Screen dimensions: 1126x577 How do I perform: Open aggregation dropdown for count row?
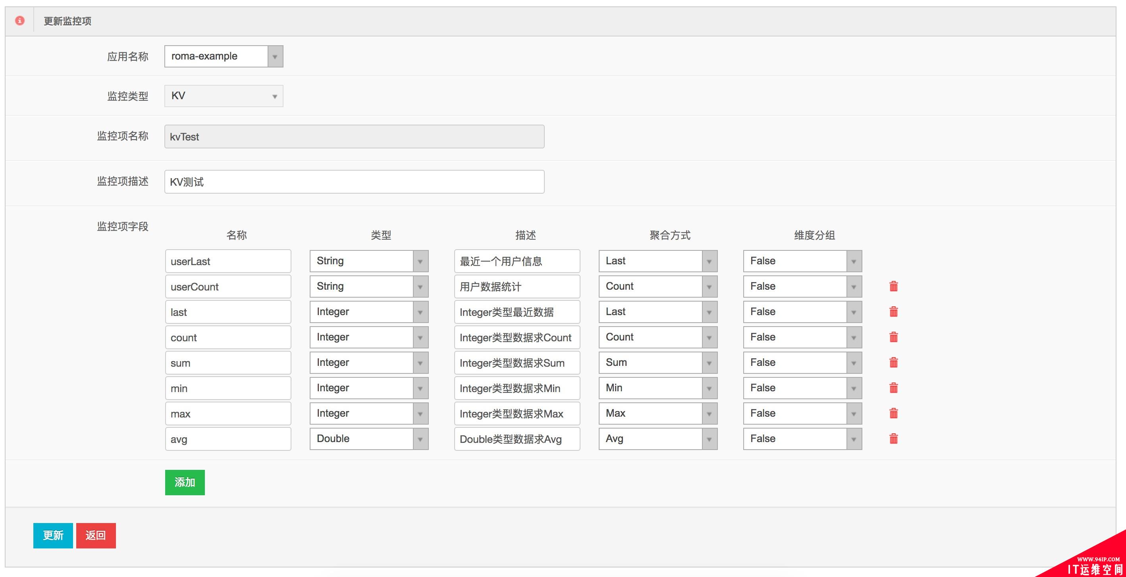pos(658,337)
